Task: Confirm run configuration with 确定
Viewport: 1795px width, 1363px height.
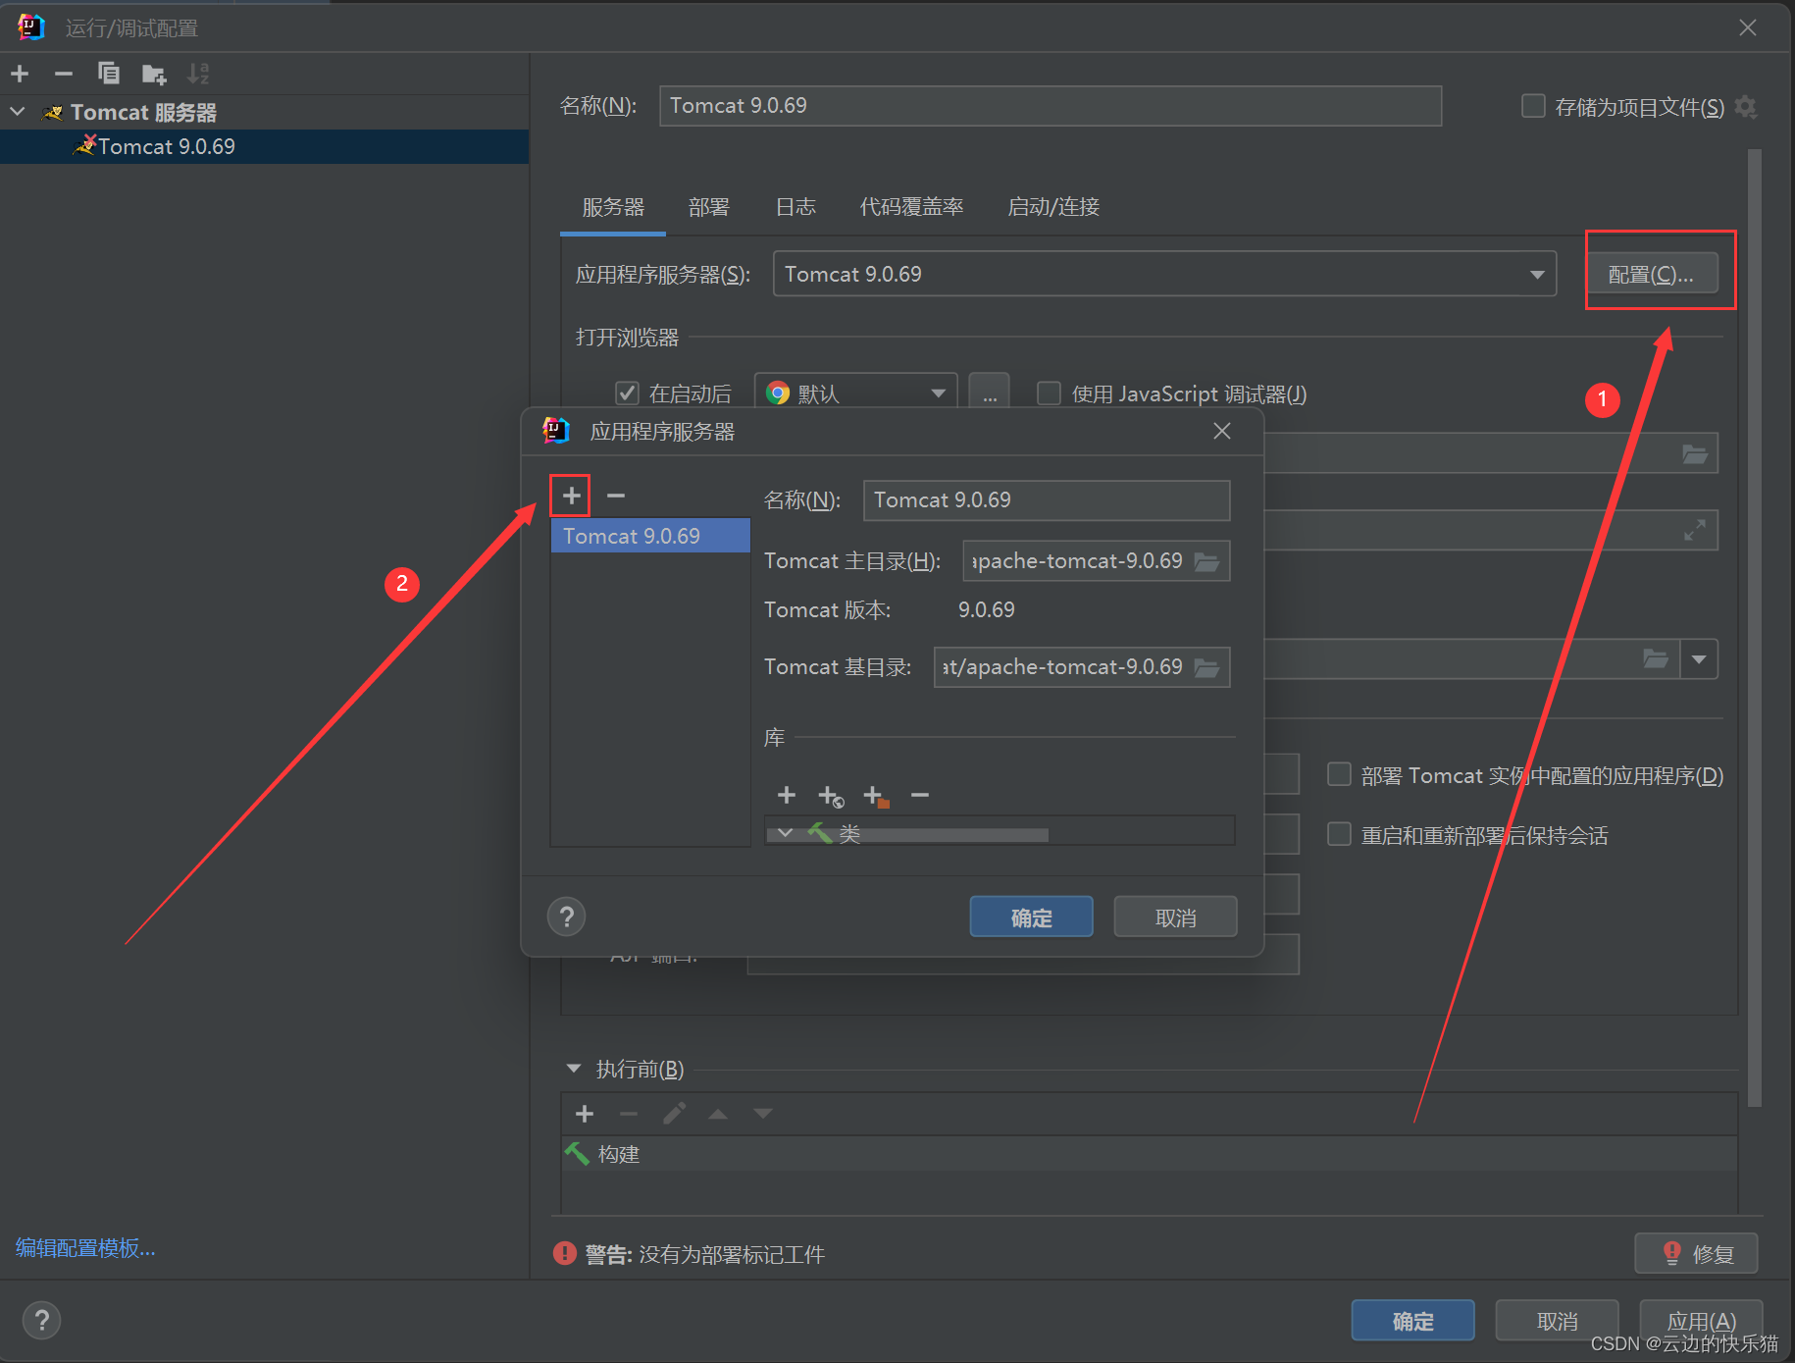Action: point(1412,1321)
